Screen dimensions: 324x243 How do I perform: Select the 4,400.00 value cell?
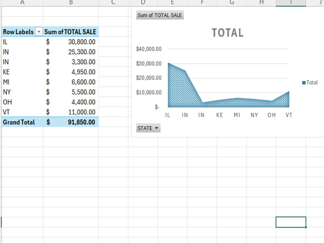coord(71,102)
